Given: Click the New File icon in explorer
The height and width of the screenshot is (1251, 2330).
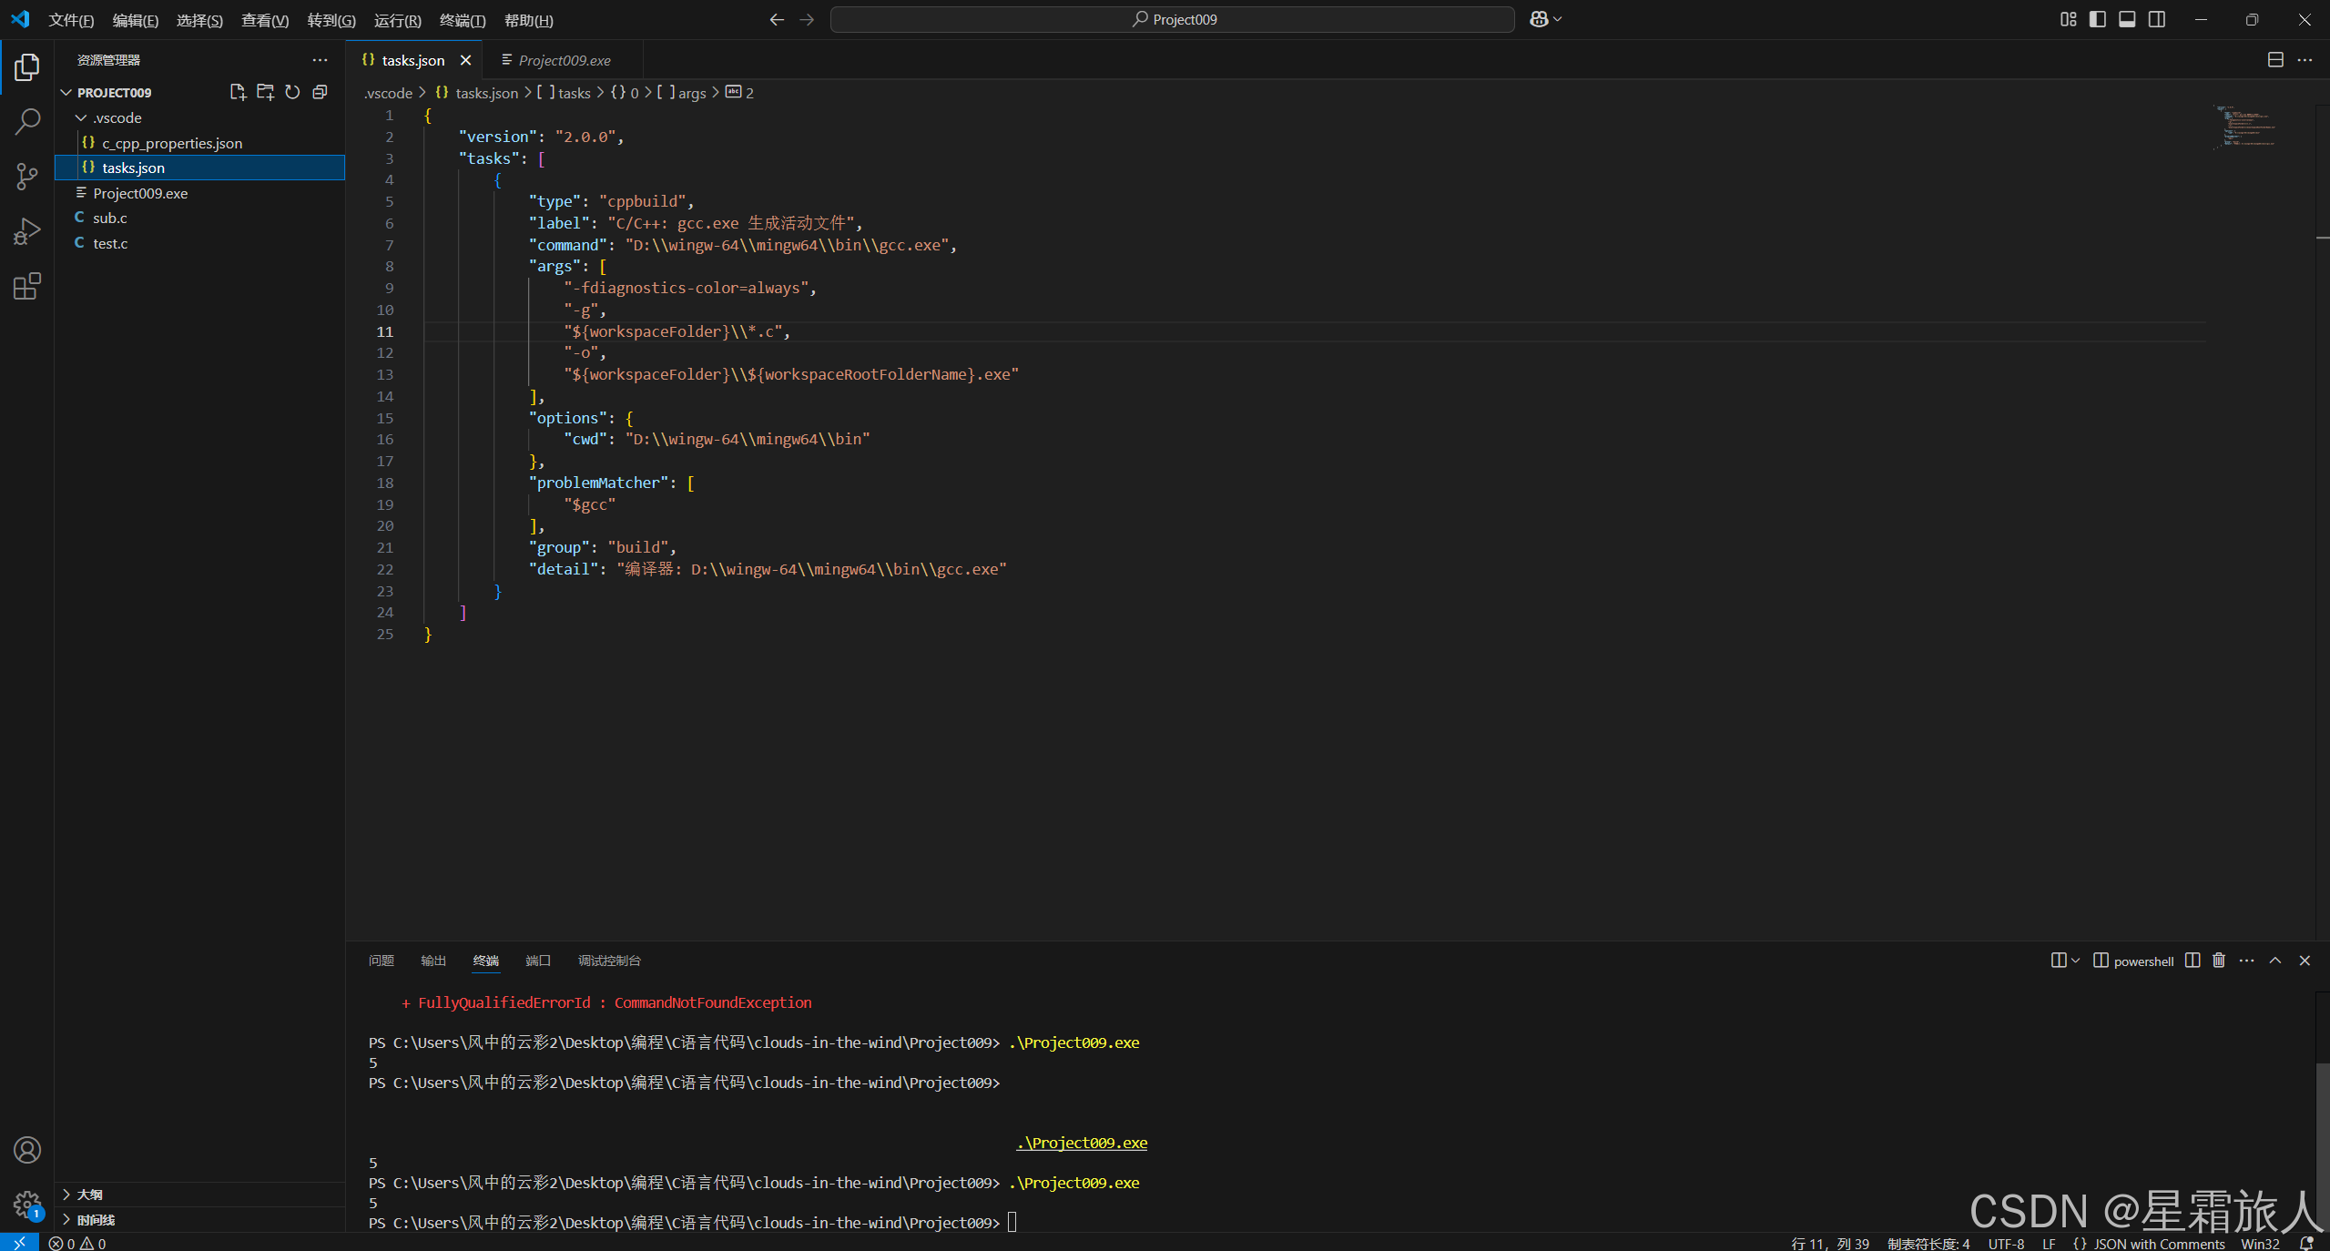Looking at the screenshot, I should (x=238, y=92).
